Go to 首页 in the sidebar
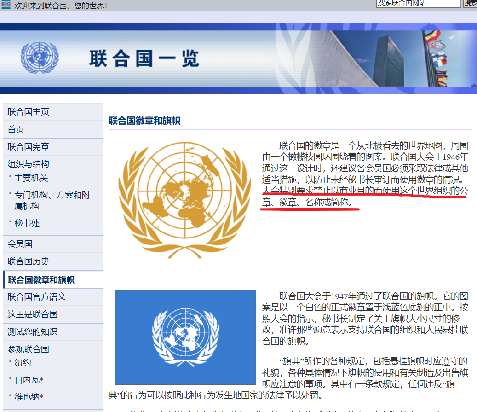 pos(16,129)
